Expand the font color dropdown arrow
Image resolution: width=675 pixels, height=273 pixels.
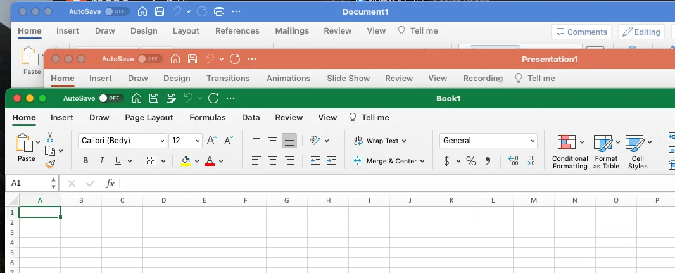click(221, 161)
